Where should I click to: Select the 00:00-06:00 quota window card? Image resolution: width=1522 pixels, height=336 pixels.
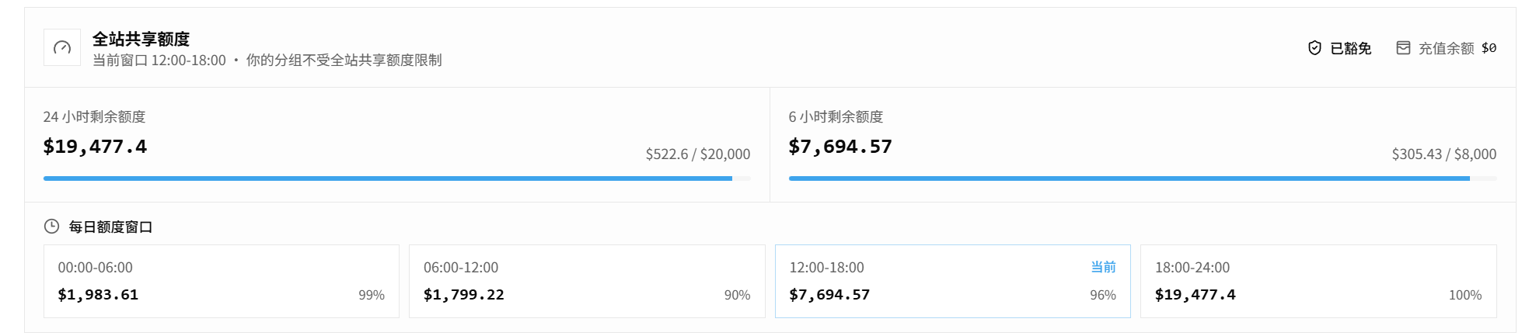[222, 281]
